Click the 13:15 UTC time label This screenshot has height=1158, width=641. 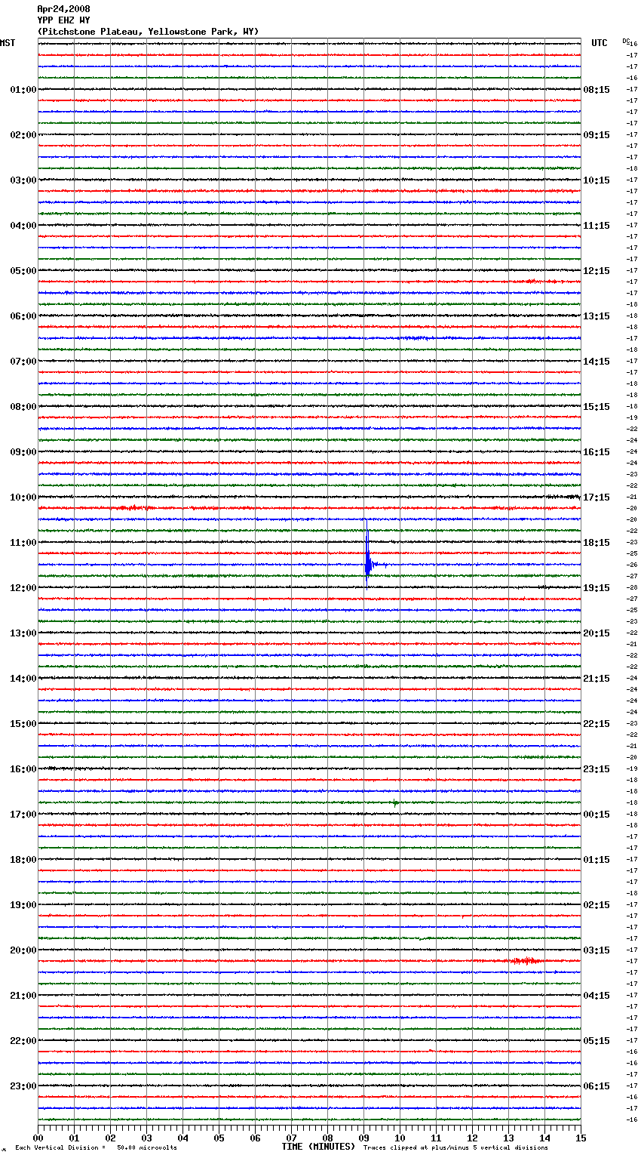pos(597,316)
